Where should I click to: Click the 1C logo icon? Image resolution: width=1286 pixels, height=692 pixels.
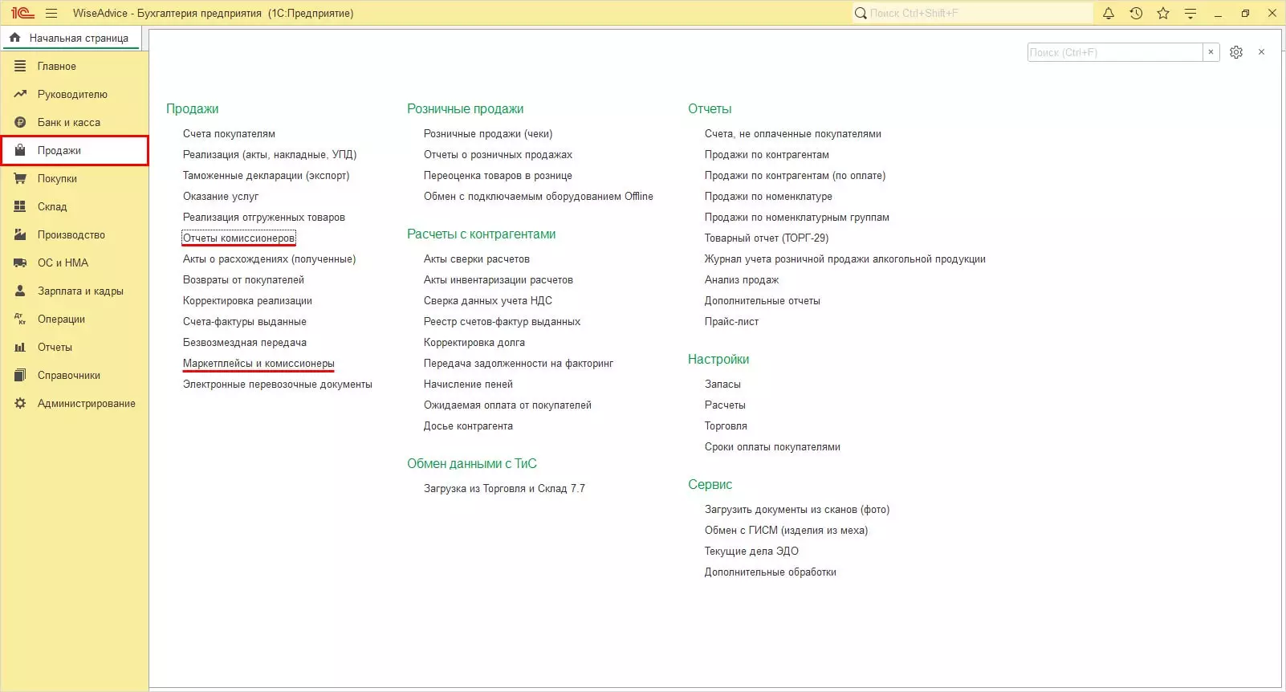coord(22,13)
